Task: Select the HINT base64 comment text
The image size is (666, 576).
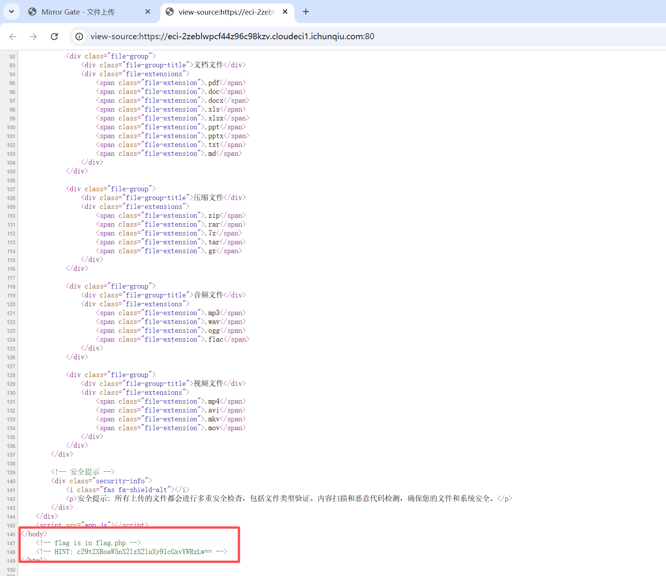Action: click(131, 551)
